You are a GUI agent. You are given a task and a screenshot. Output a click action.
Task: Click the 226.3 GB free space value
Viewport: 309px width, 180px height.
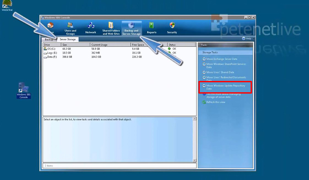pos(137,57)
